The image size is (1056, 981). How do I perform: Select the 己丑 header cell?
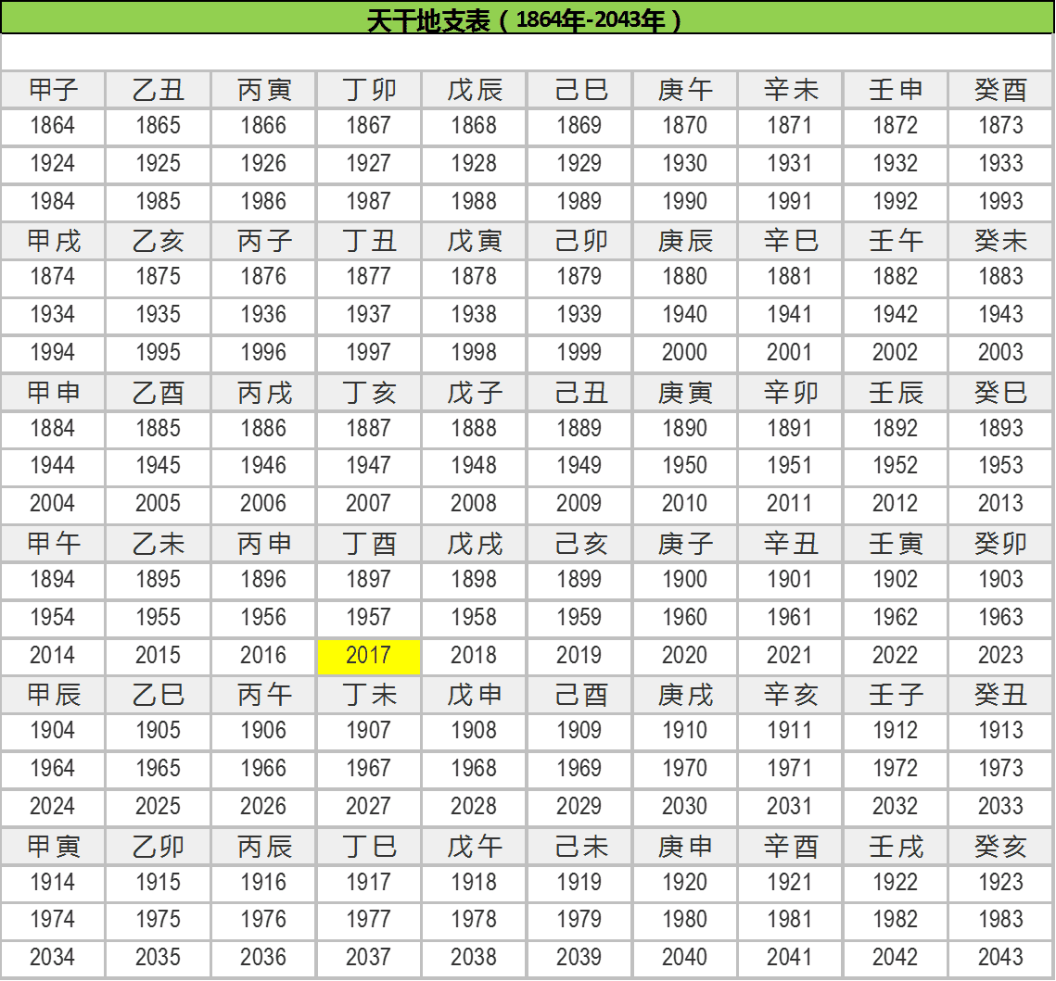pos(579,392)
